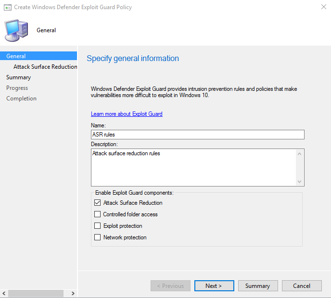Viewport: 331px width, 298px height.
Task: Click the computer icon in header
Action: click(x=16, y=30)
